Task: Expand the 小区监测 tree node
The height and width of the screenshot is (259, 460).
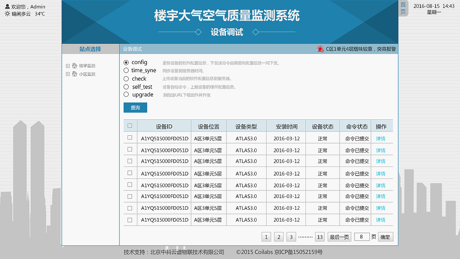Action: click(x=68, y=74)
